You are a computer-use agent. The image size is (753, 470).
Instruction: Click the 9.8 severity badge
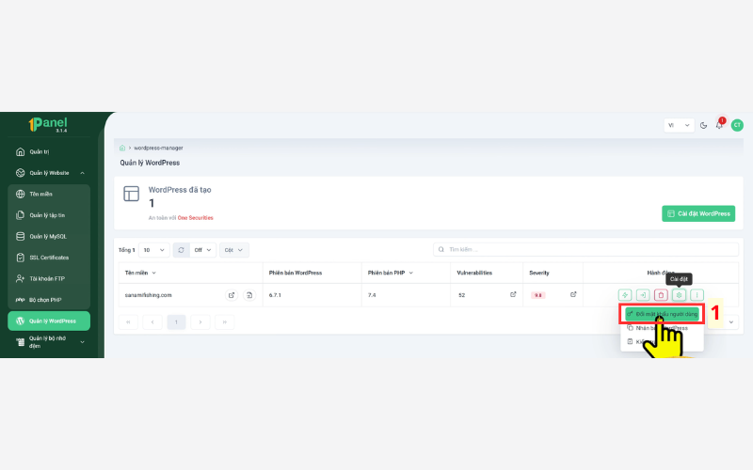[537, 295]
